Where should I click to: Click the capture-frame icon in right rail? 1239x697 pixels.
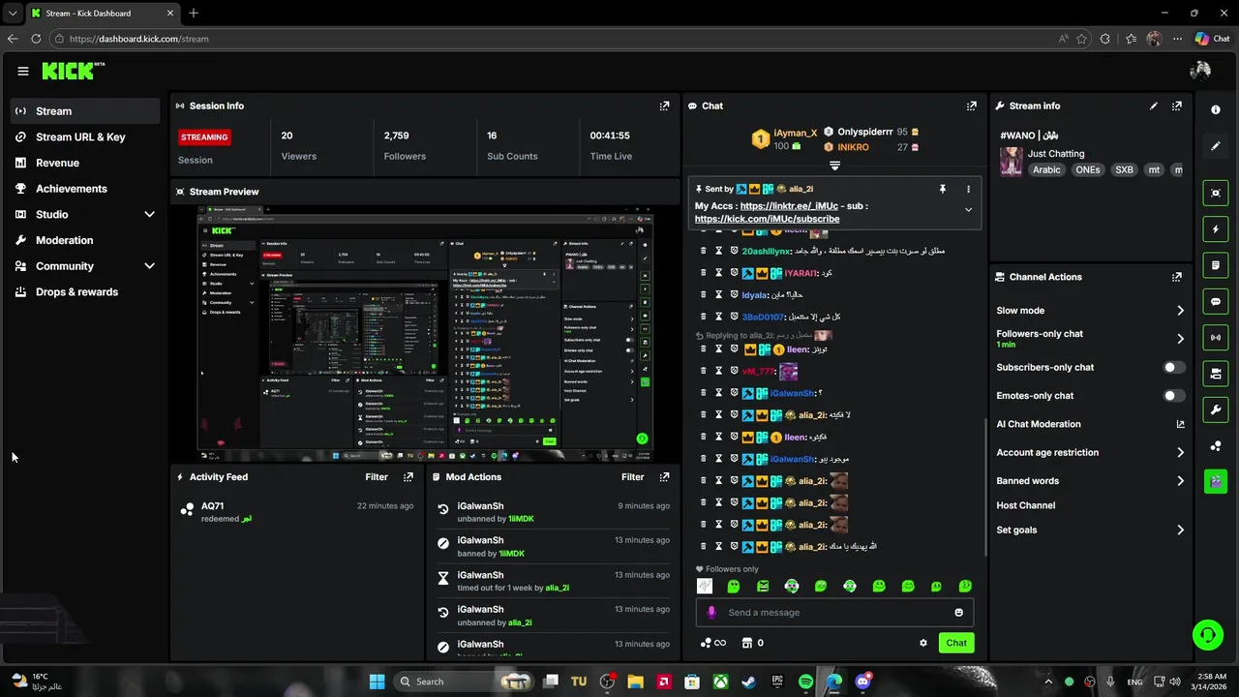[x=1216, y=193]
